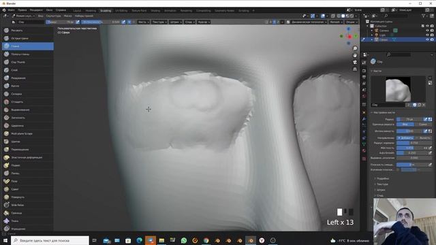This screenshot has width=436, height=245.
Task: Set radius unit to Вид
Action: [x=405, y=125]
